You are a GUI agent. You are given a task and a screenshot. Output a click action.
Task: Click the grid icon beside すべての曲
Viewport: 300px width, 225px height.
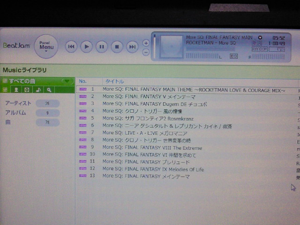coord(5,81)
